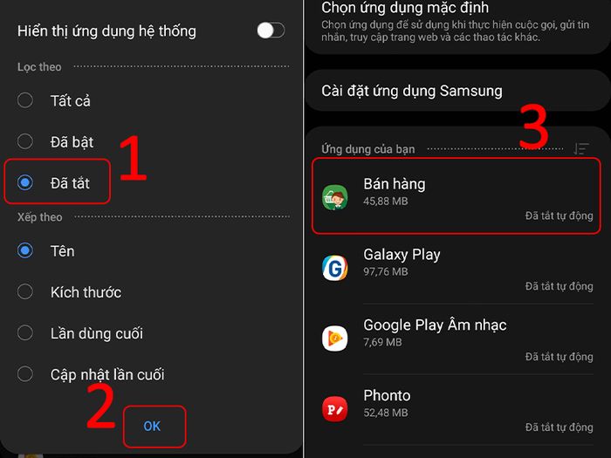Open the Bán hàng app name
The image size is (611, 458).
tap(395, 184)
